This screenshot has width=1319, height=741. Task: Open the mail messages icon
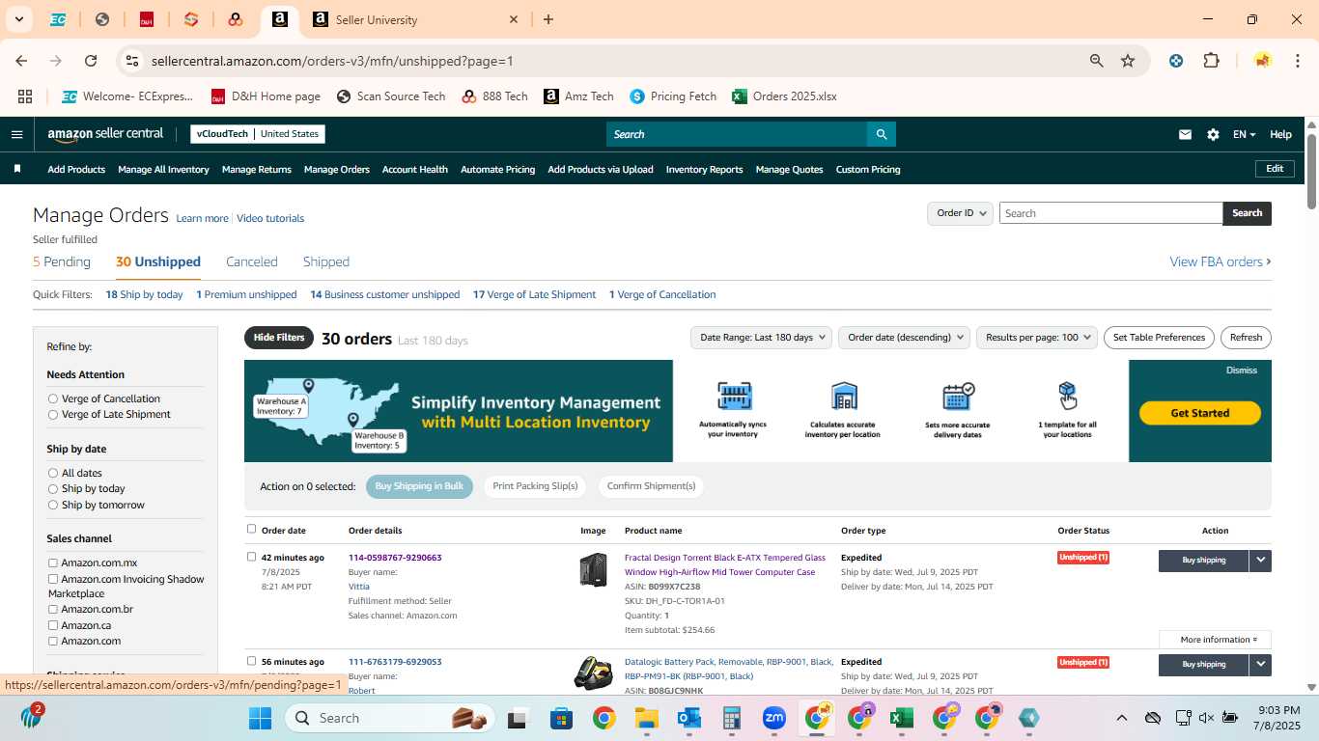(x=1185, y=134)
